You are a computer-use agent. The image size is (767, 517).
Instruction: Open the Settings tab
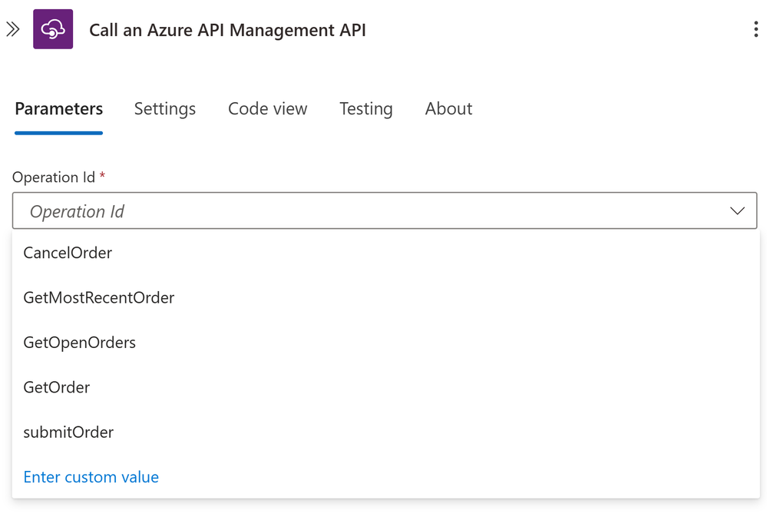[165, 108]
